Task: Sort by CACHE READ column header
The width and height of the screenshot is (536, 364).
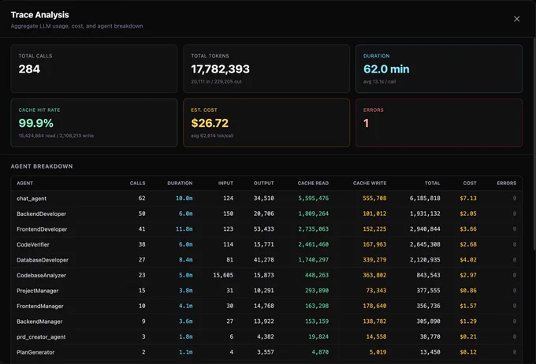Action: click(x=313, y=184)
